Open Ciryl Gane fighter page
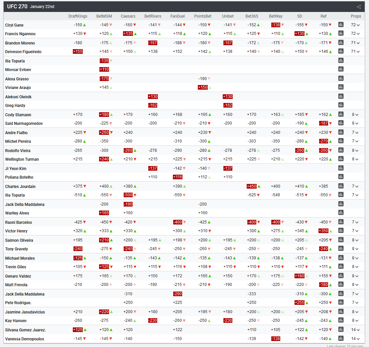This screenshot has width=369, height=347. coord(14,25)
